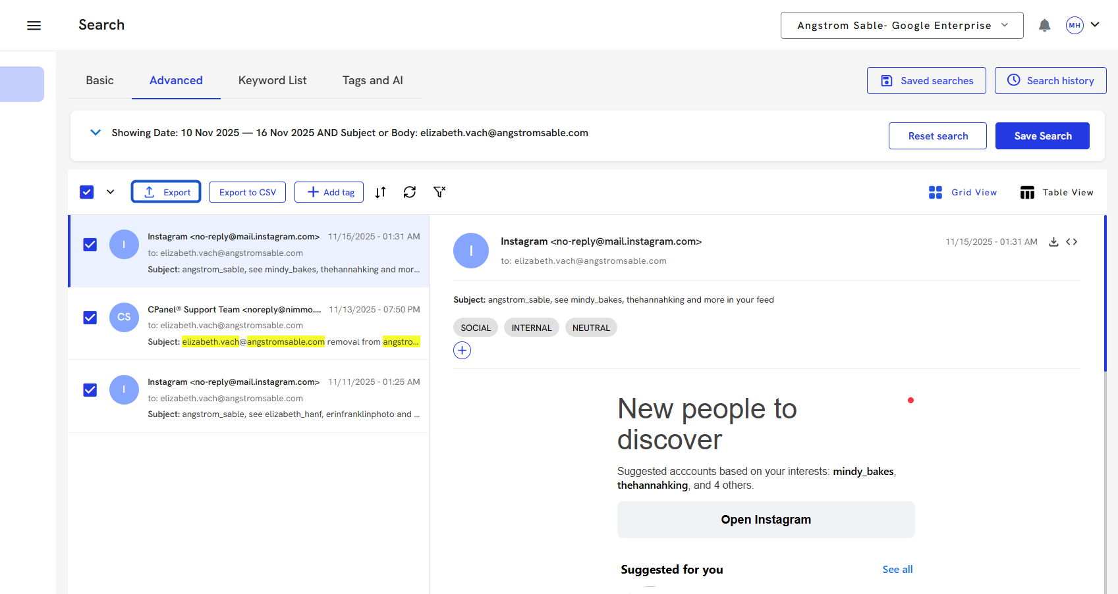Viewport: 1118px width, 594px height.
Task: Expand the search criteria summary chevron
Action: click(x=96, y=133)
